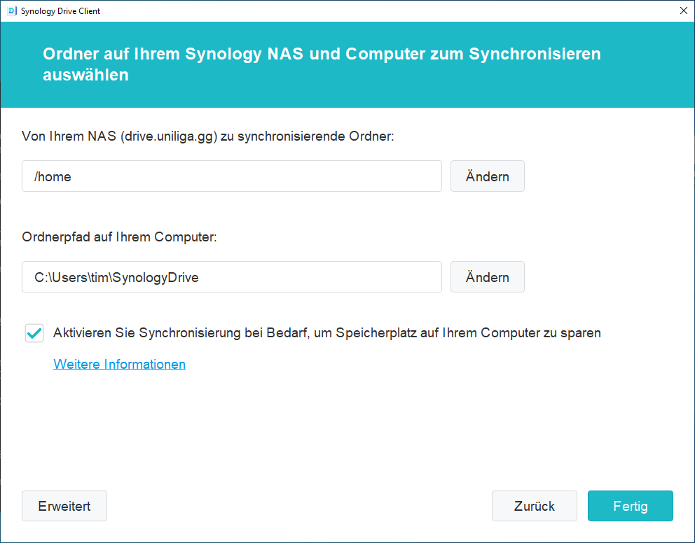Viewport: 695px width, 543px height.
Task: Go back with the Zurück button
Action: point(534,506)
